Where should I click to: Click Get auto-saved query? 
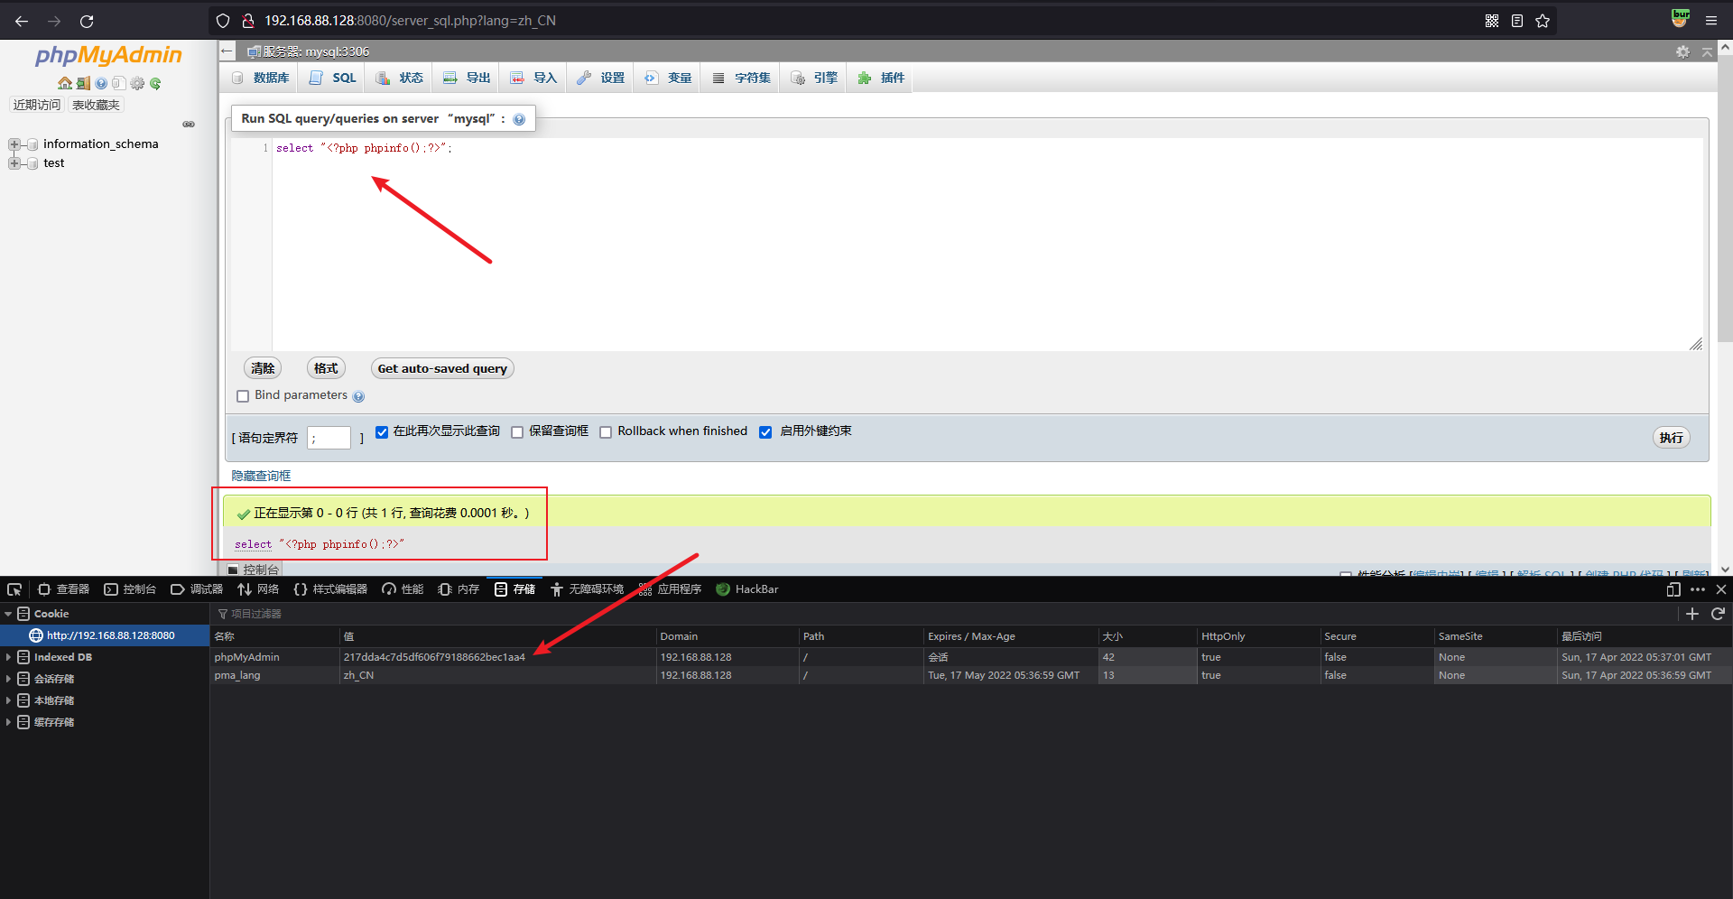point(442,368)
